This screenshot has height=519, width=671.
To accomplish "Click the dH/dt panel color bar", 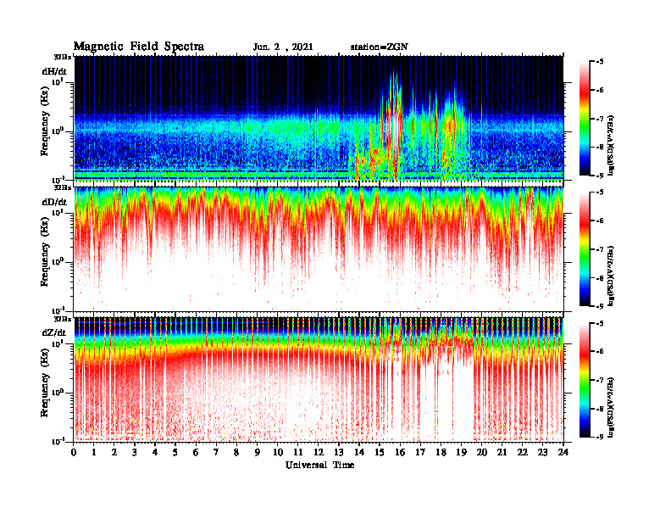I will pyautogui.click(x=585, y=119).
